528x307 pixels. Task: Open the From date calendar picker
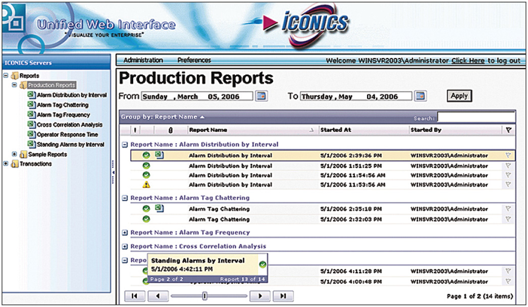pyautogui.click(x=261, y=96)
